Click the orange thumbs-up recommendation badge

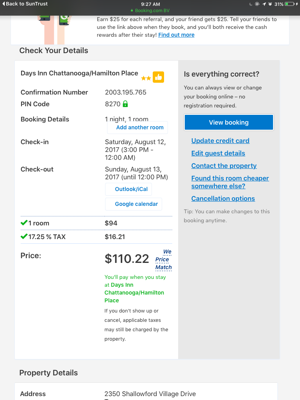coord(158,77)
